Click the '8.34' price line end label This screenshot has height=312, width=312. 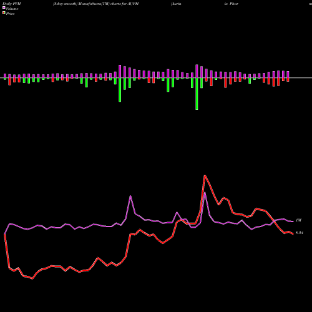(x=300, y=233)
